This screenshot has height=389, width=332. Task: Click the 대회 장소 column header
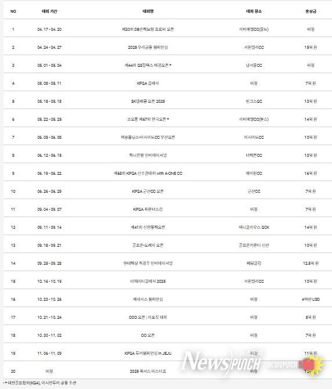pos(254,12)
